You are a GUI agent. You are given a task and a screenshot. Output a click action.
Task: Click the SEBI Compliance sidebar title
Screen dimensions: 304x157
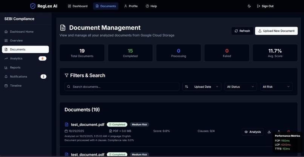click(x=19, y=19)
